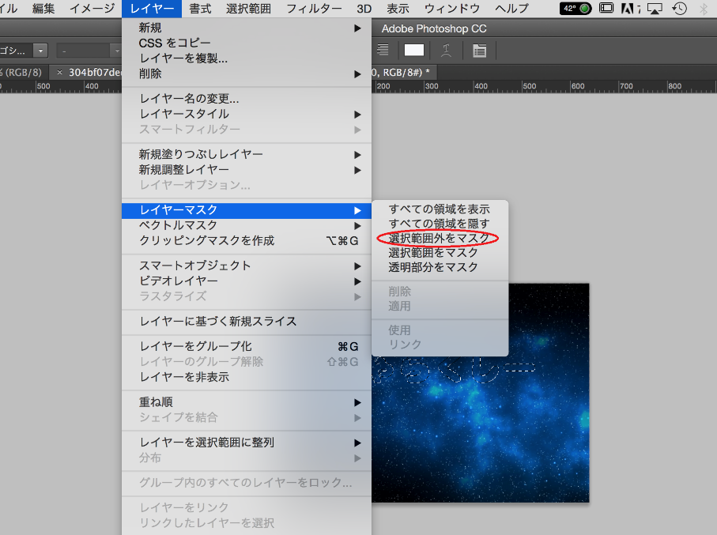Click the Time Machine menu bar icon
This screenshot has width=717, height=535.
(x=679, y=9)
